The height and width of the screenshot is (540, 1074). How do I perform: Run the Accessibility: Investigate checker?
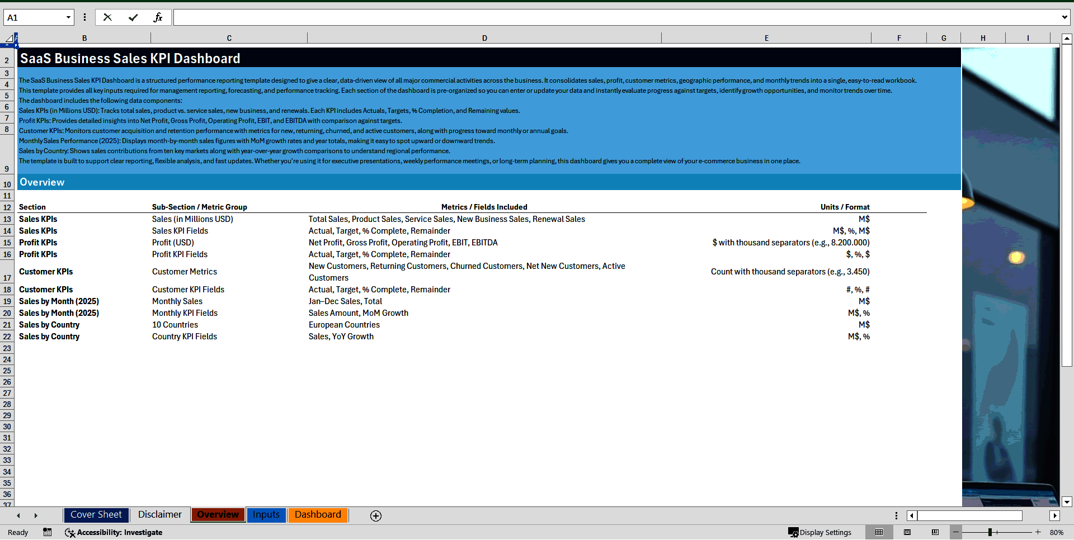pyautogui.click(x=114, y=532)
